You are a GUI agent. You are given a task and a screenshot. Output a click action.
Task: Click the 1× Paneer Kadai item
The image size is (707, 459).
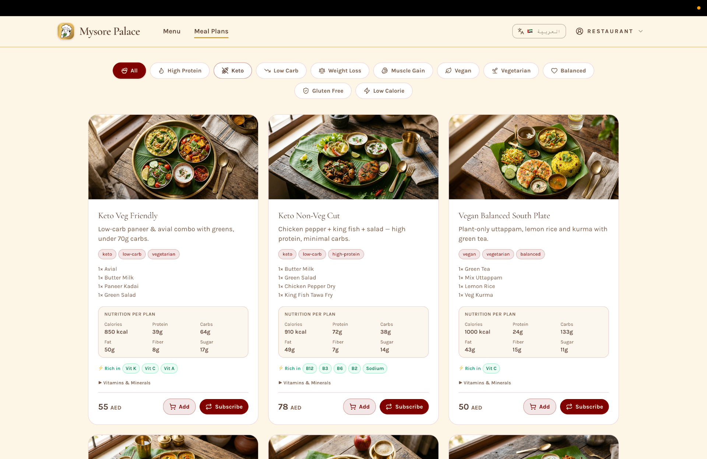(118, 286)
